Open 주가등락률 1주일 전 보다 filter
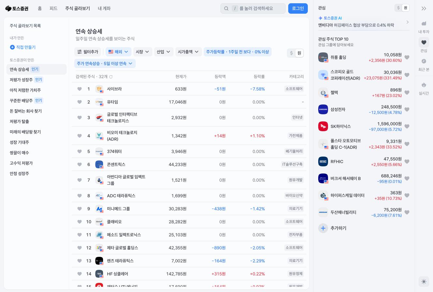Screen dimensions: 433x292 click(x=238, y=52)
